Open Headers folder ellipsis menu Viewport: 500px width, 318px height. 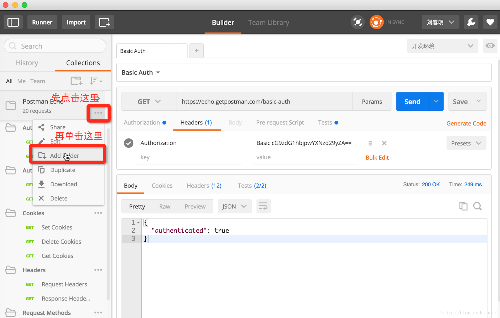pyautogui.click(x=98, y=270)
